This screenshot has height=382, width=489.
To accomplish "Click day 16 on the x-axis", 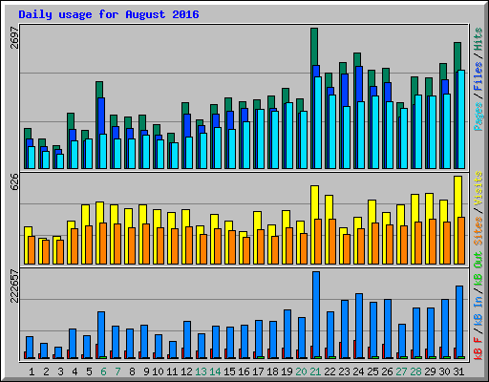I will coord(244,371).
